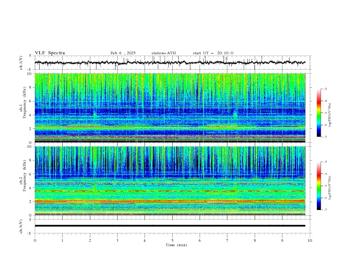The width and height of the screenshot is (349, 270).
Task: Click the "-5" tick on the ch.3(V) axis
Action: 30,233
